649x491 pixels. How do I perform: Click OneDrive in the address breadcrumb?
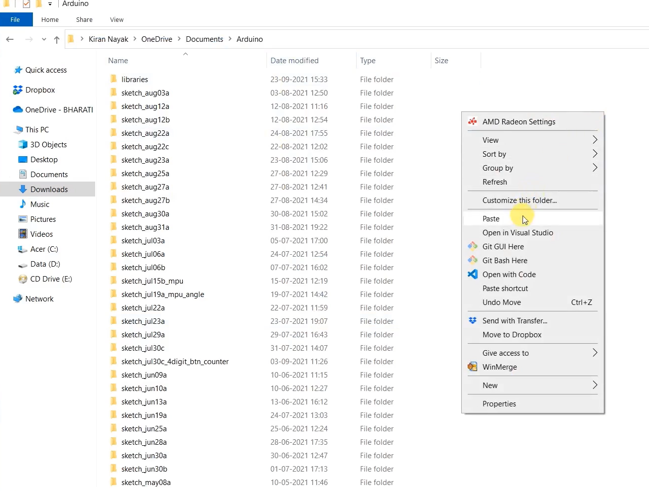click(x=156, y=39)
